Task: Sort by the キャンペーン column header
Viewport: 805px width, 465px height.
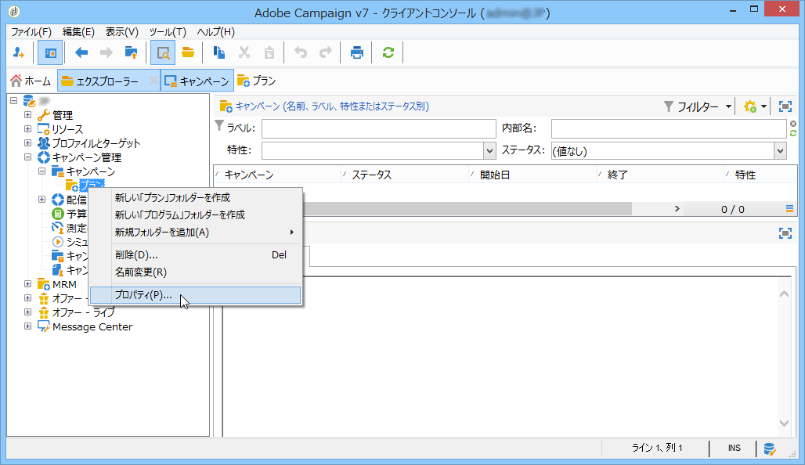Action: pos(277,175)
